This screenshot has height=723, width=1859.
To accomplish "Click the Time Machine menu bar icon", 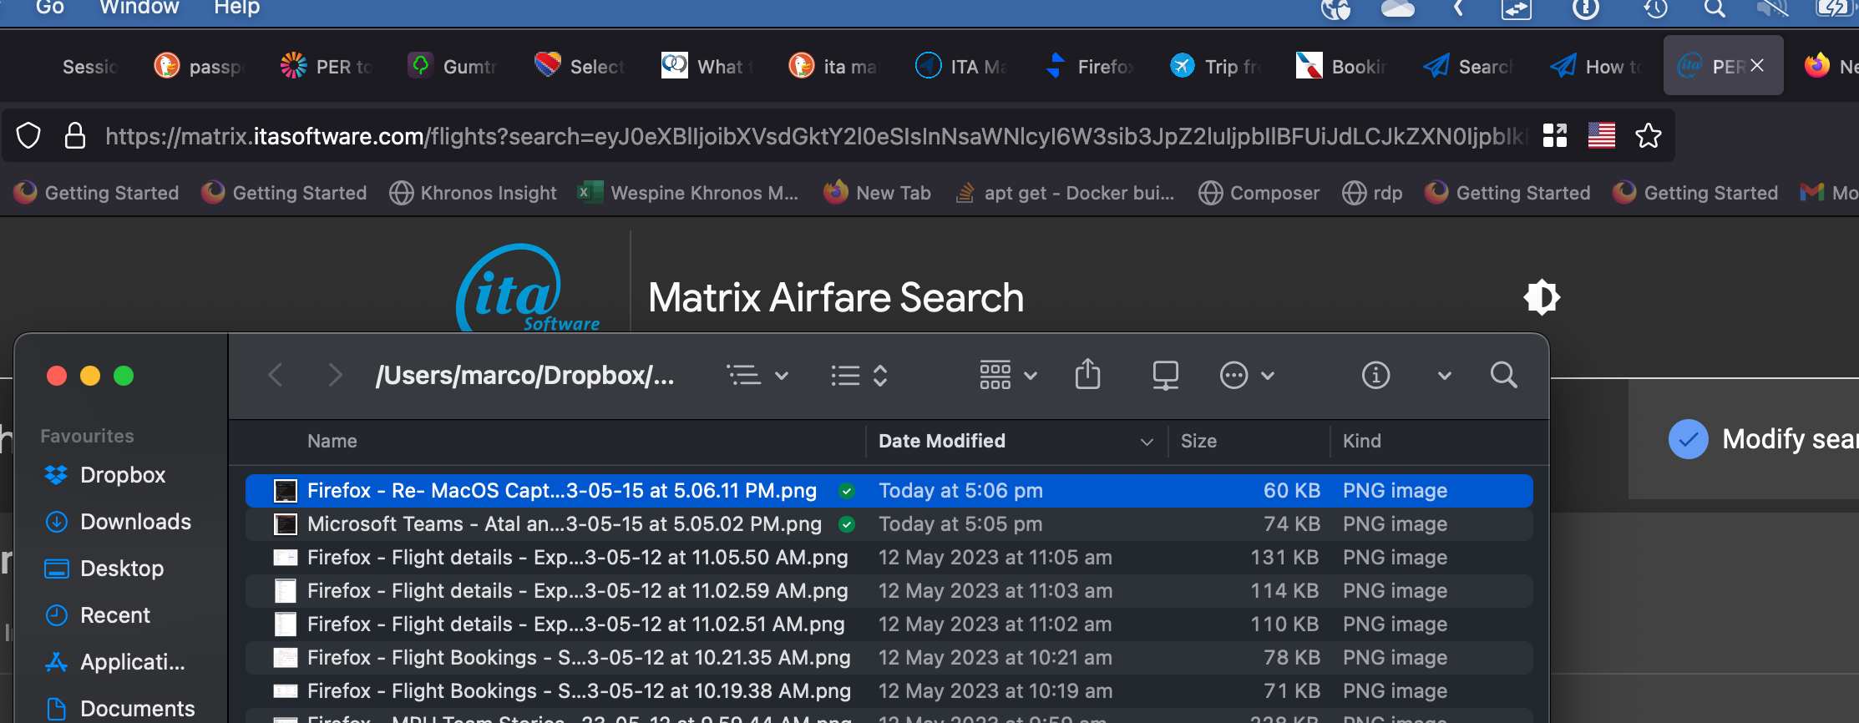I will [x=1655, y=8].
